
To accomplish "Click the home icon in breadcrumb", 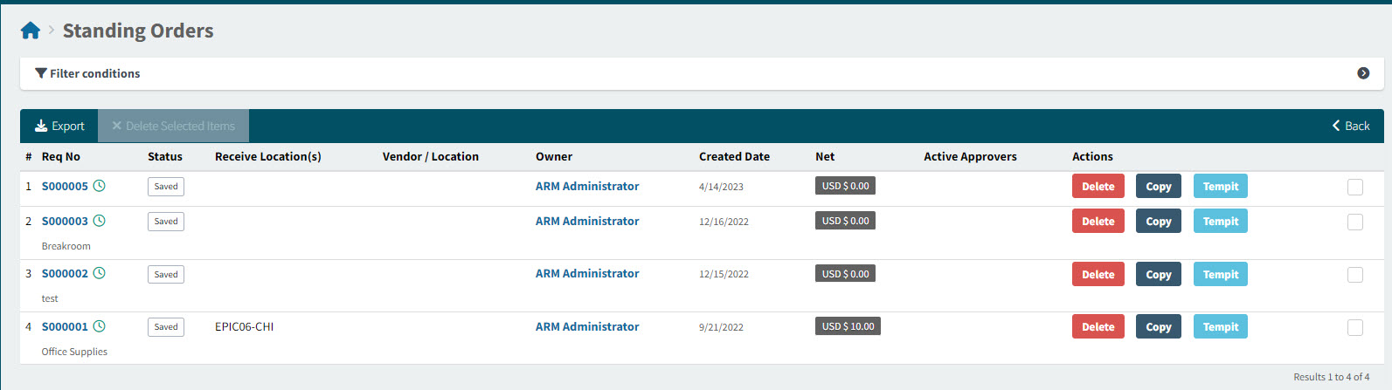I will 31,31.
